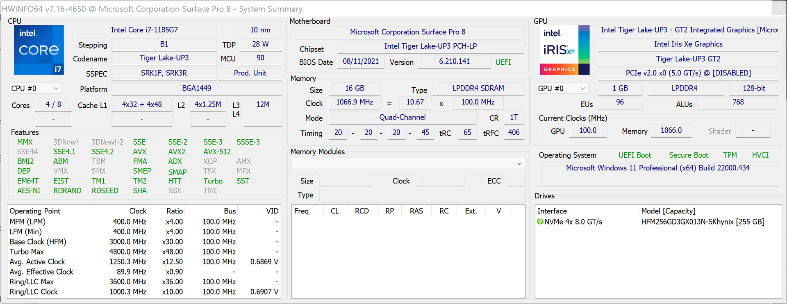This screenshot has width=787, height=304.
Task: Click the AVX-512 feature flag
Action: [217, 152]
